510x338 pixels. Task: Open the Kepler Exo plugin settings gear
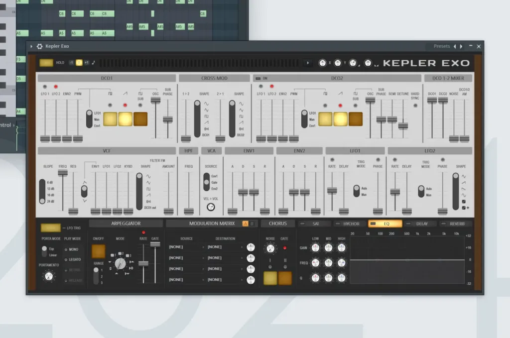[x=40, y=46]
